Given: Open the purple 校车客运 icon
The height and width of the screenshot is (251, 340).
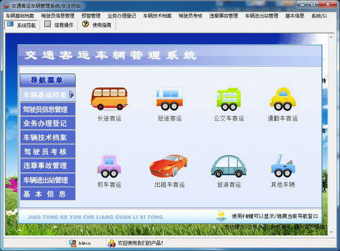Looking at the screenshot, I should point(109,166).
